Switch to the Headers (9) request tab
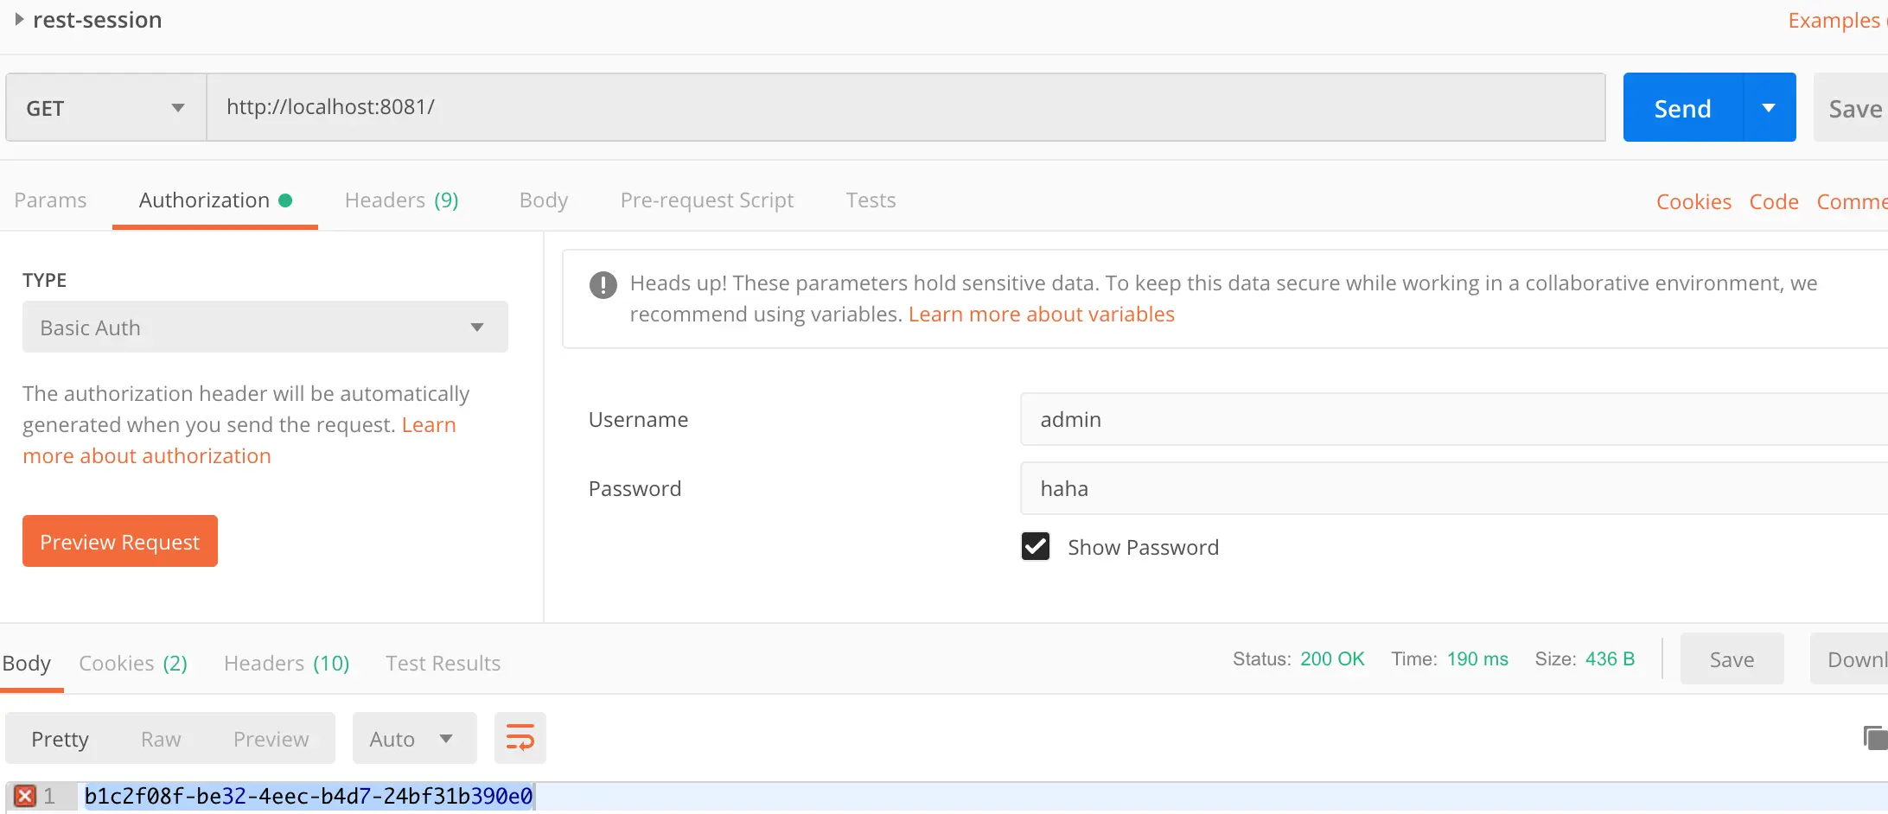This screenshot has width=1888, height=814. [401, 200]
